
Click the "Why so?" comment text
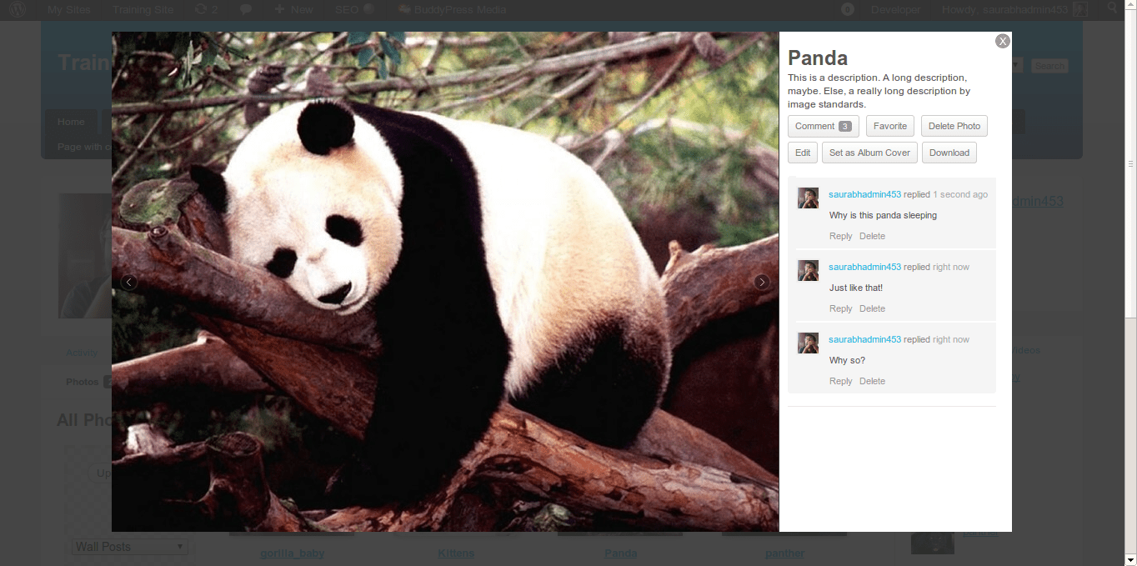click(847, 360)
